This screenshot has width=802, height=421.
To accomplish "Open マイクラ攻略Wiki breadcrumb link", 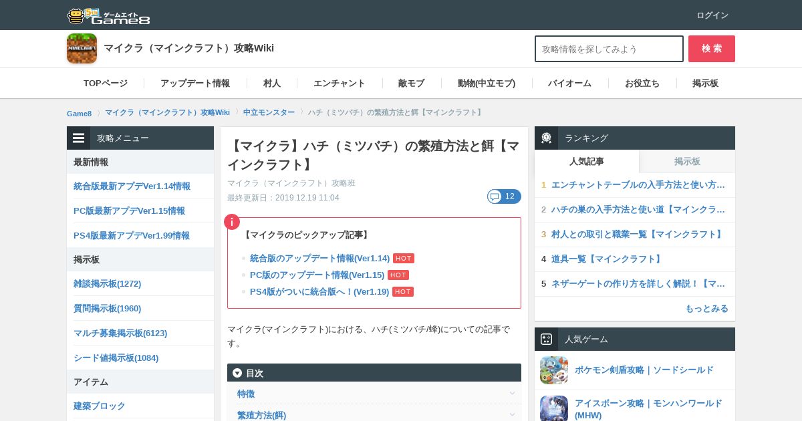I will [x=167, y=112].
